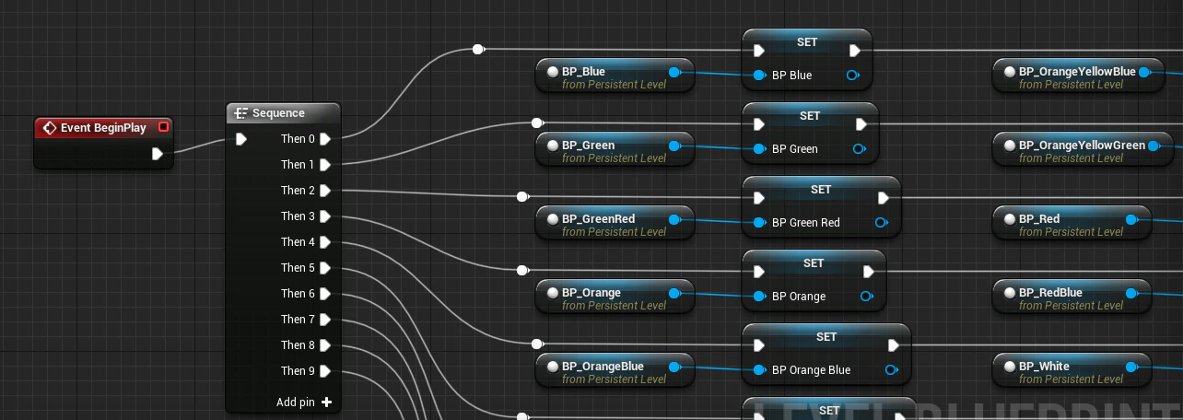Select the Event BeginPlay node title
Screen dimensions: 1183x420
(103, 128)
